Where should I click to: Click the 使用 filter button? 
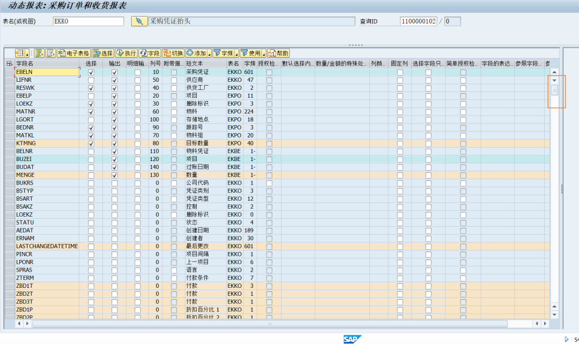(x=251, y=53)
